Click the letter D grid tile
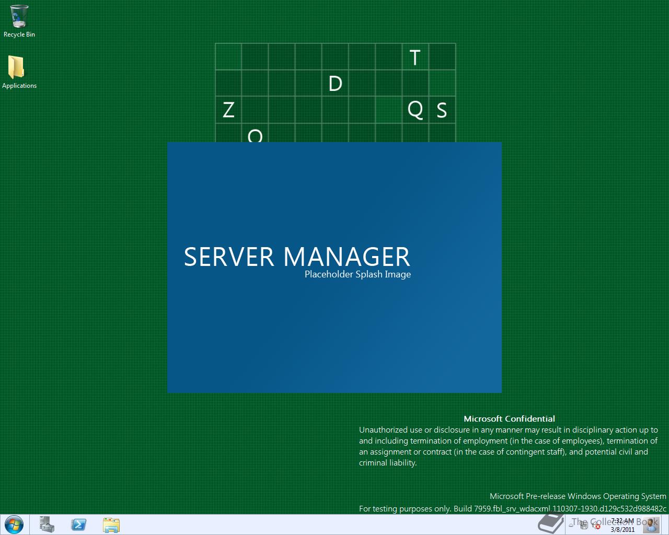 point(335,84)
